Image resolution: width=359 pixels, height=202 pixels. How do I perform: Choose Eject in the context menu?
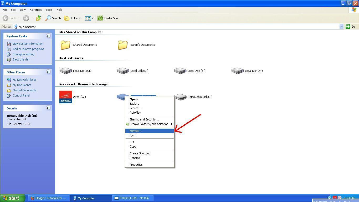[x=150, y=135]
